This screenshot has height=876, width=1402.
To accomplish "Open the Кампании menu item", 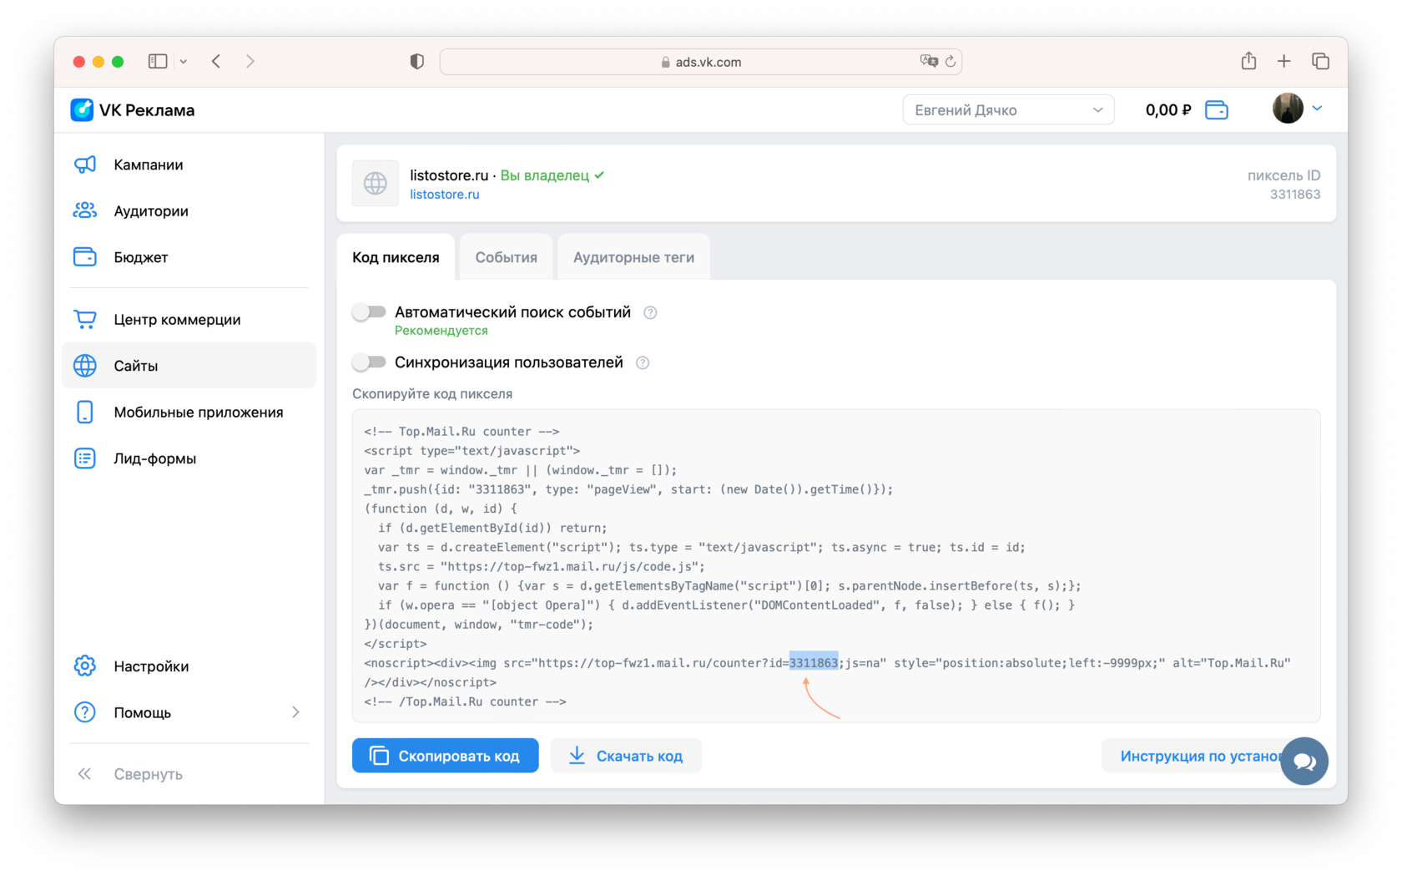I will pos(189,165).
